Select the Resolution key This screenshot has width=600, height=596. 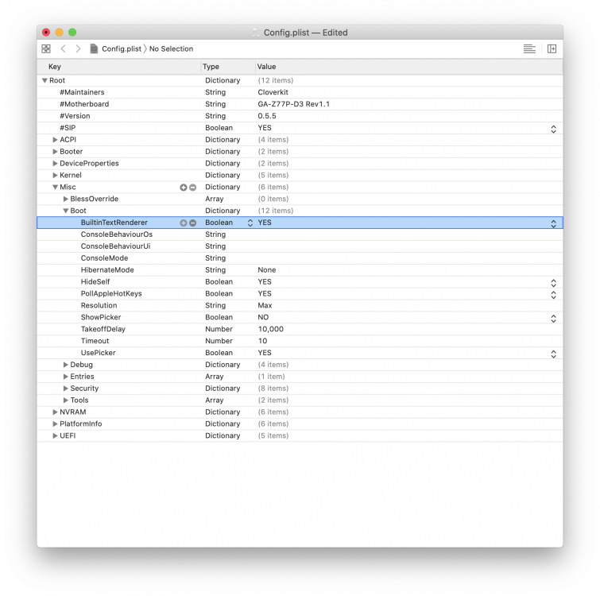[x=99, y=306]
